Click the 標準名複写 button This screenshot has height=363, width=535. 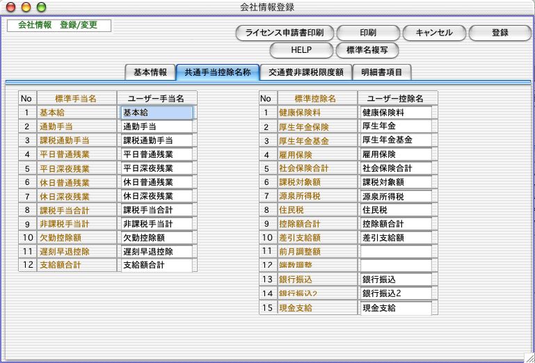point(367,50)
